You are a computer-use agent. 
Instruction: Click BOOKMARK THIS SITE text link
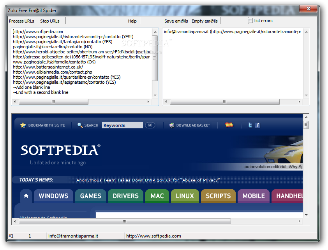[x=46, y=125]
